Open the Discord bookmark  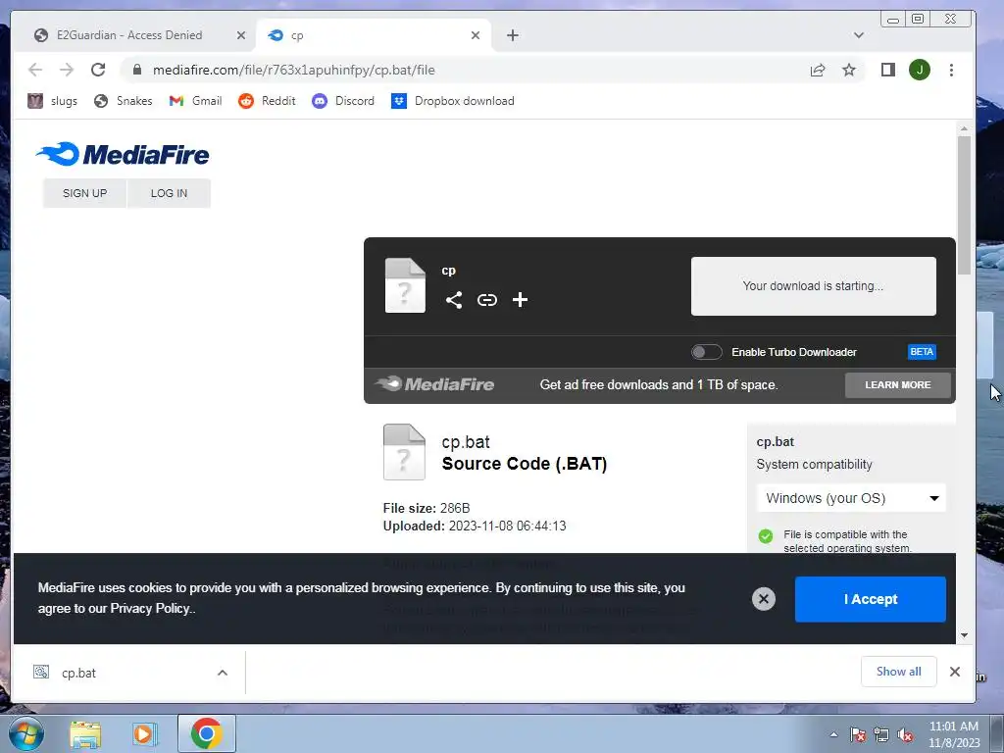point(343,101)
